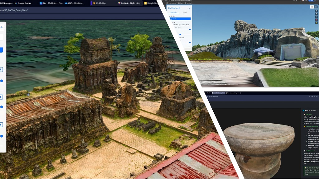Click the Thông tin mô hình heading
This screenshot has width=319, height=179.
pos(310,111)
